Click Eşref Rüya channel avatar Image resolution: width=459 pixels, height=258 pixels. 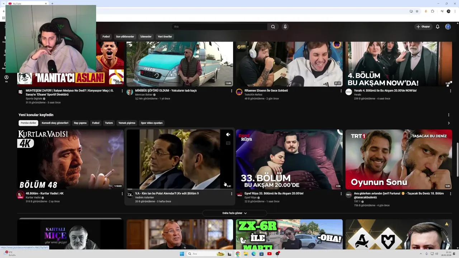239,195
